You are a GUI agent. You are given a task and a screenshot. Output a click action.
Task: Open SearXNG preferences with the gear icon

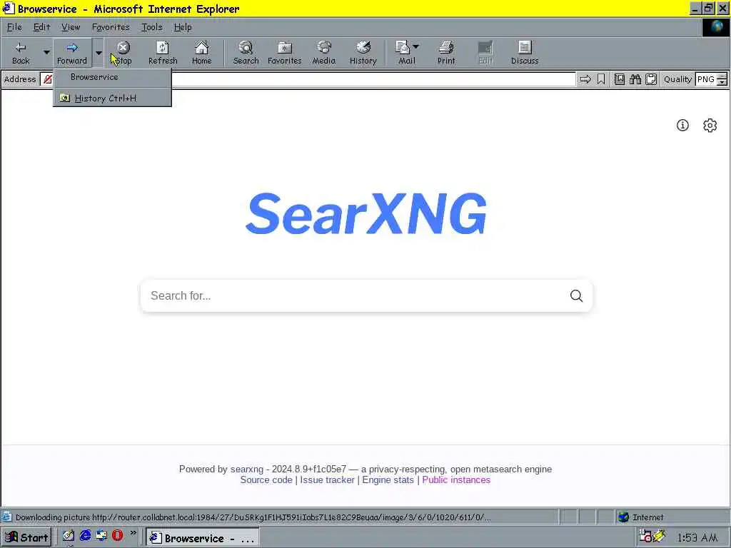[x=710, y=126]
